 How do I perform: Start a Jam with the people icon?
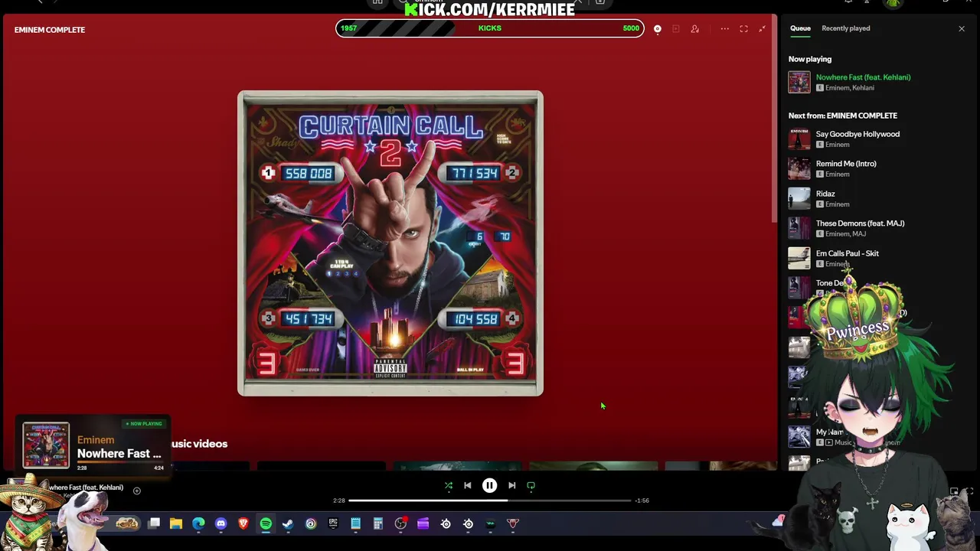[694, 29]
